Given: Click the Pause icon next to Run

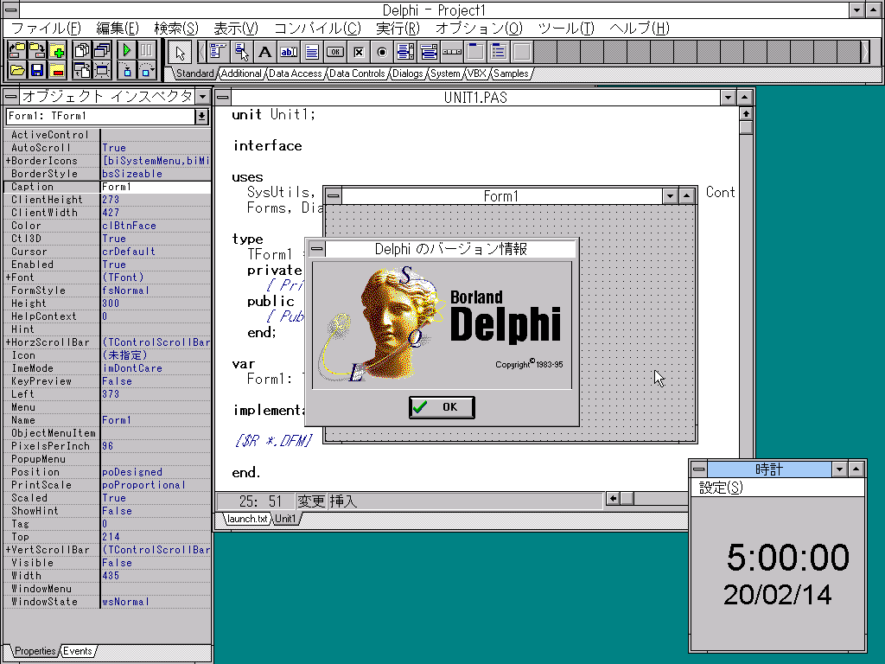Looking at the screenshot, I should click(146, 50).
